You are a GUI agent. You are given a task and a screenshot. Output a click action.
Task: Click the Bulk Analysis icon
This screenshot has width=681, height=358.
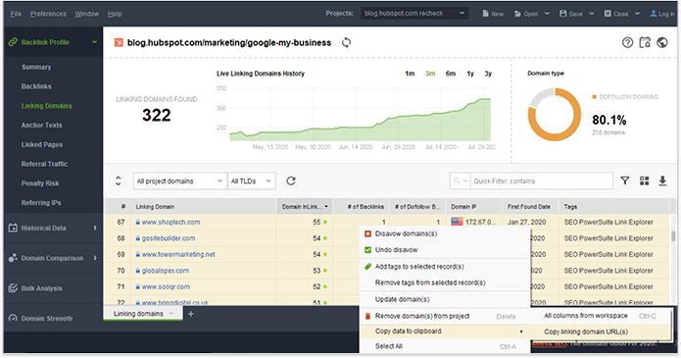[13, 288]
